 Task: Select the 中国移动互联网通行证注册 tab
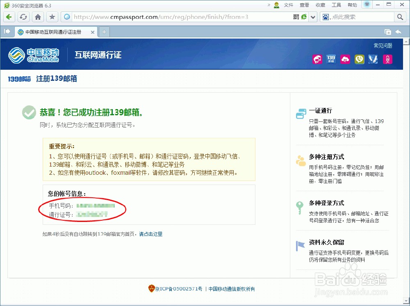53,32
